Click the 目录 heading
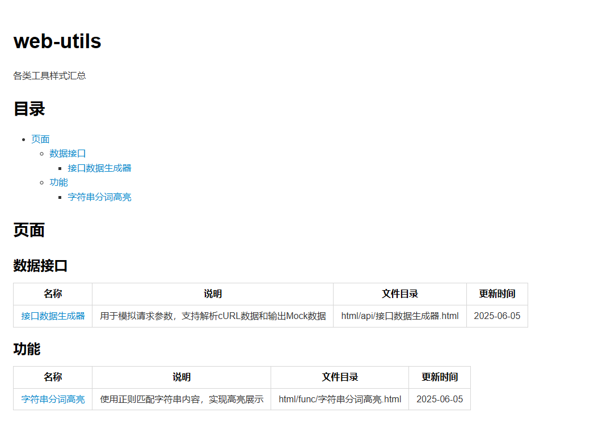590x438 pixels. [x=29, y=109]
